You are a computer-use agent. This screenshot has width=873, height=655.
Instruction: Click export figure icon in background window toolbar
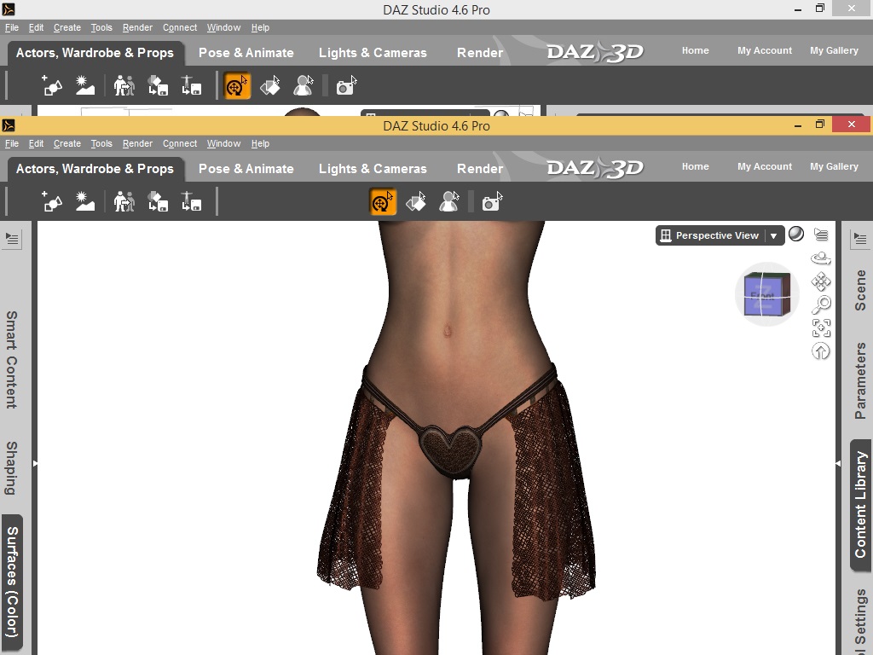click(191, 86)
